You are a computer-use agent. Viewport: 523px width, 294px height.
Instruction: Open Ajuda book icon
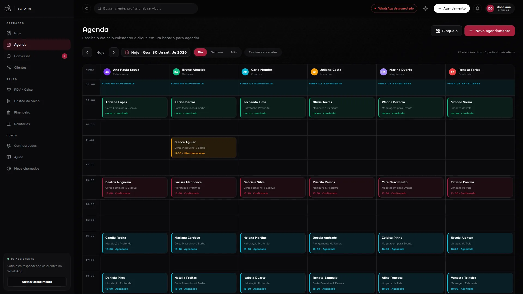(9, 157)
